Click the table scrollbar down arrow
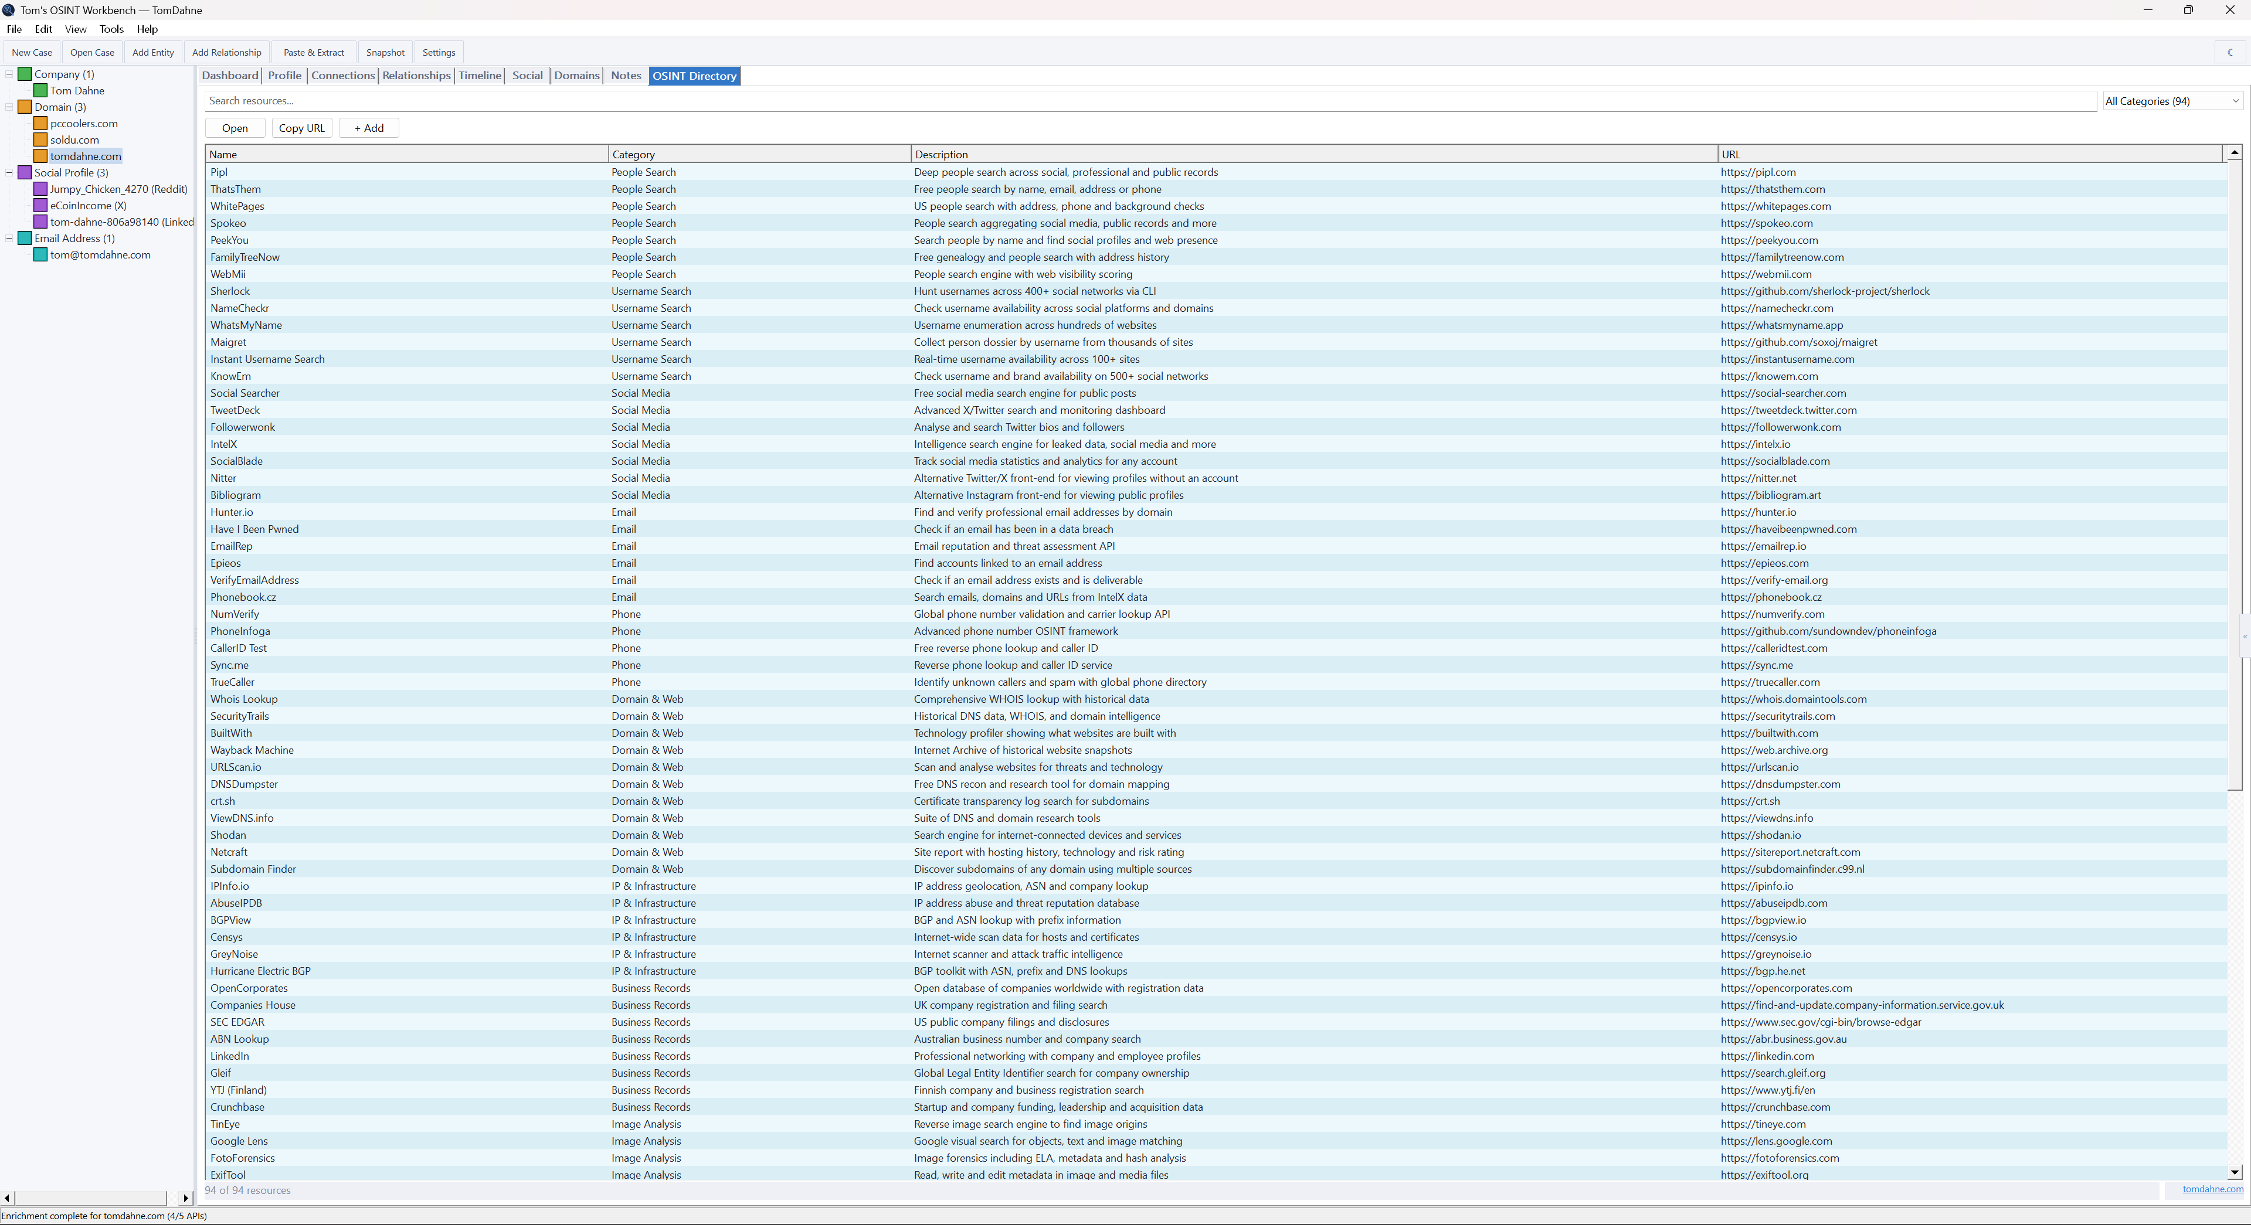 2235,1173
